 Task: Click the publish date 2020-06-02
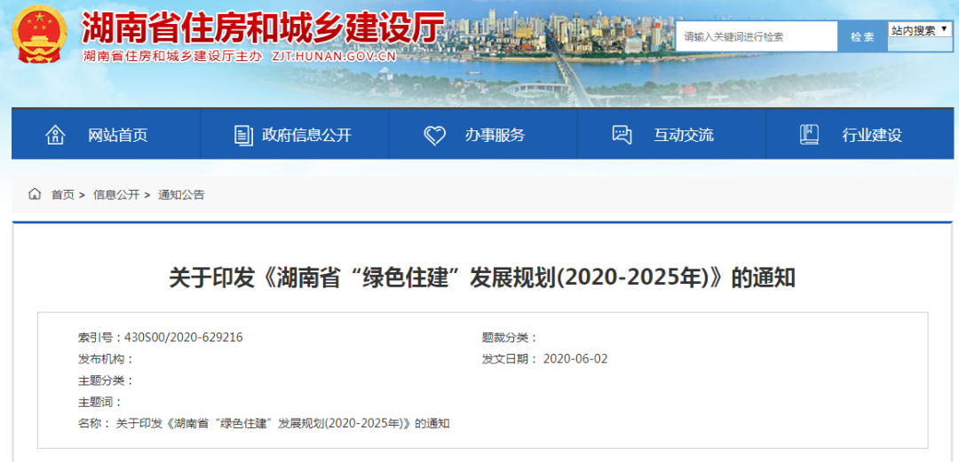tap(575, 359)
